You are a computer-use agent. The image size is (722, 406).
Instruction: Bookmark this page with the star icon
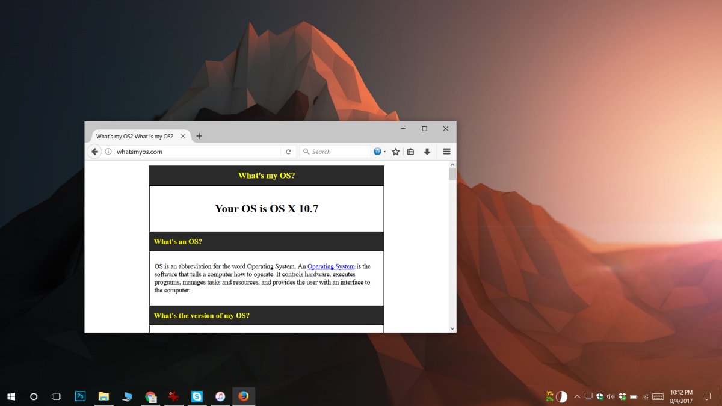coord(396,152)
